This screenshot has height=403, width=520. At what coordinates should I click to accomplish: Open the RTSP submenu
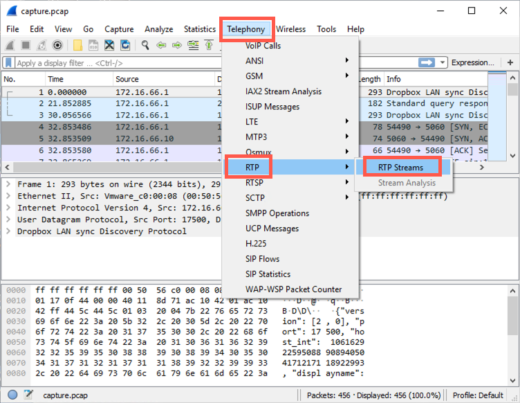coord(290,183)
